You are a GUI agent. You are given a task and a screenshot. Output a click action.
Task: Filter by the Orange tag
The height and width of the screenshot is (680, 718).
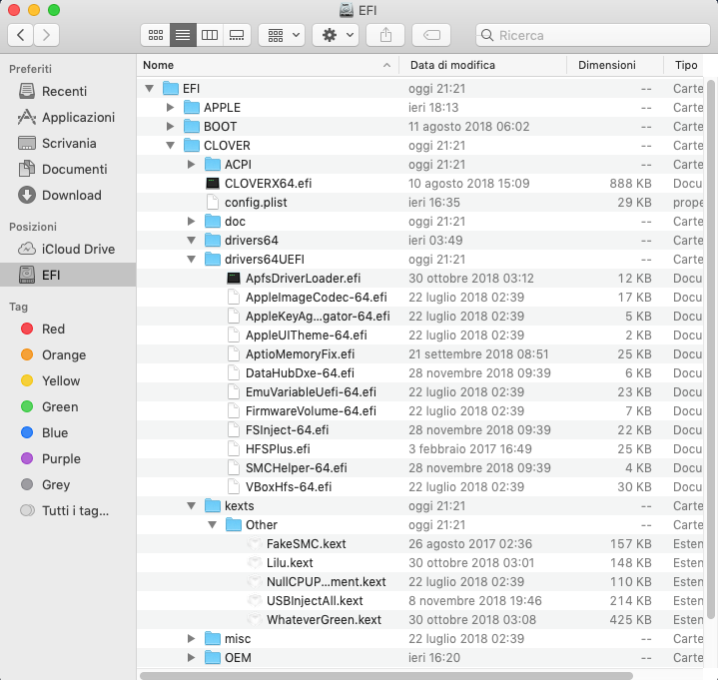(x=68, y=354)
